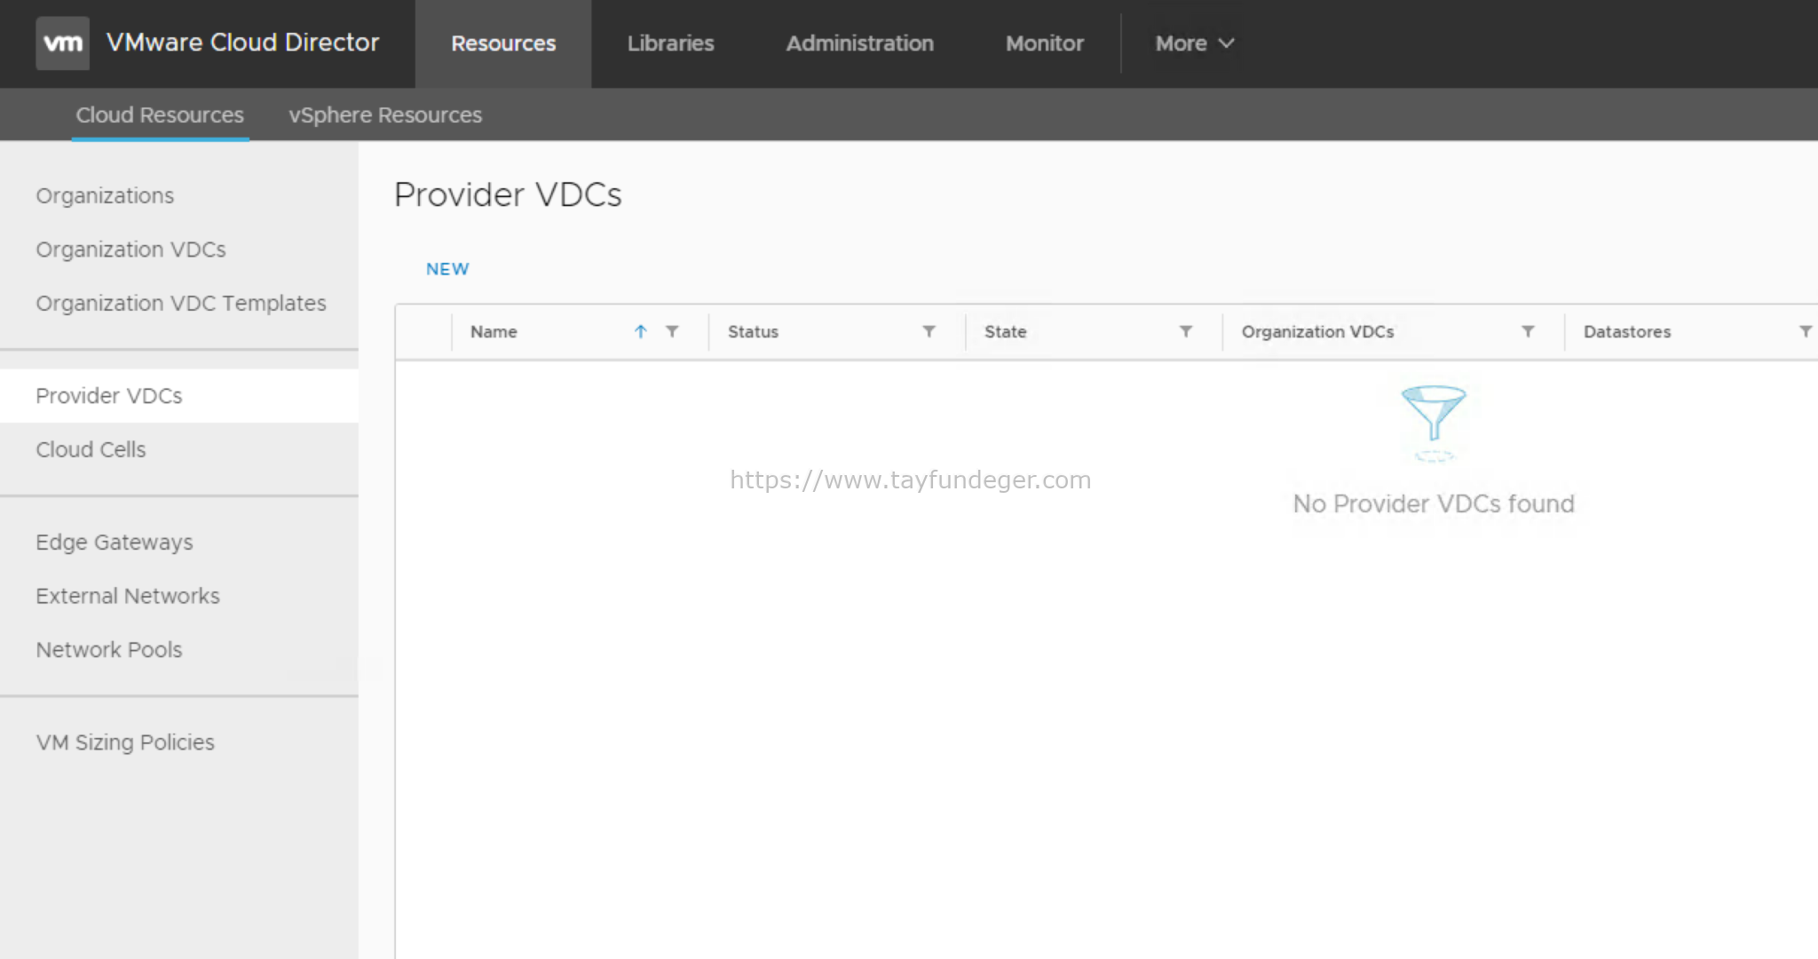Screen dimensions: 1818x959
Task: Select External Networks
Action: (x=127, y=596)
